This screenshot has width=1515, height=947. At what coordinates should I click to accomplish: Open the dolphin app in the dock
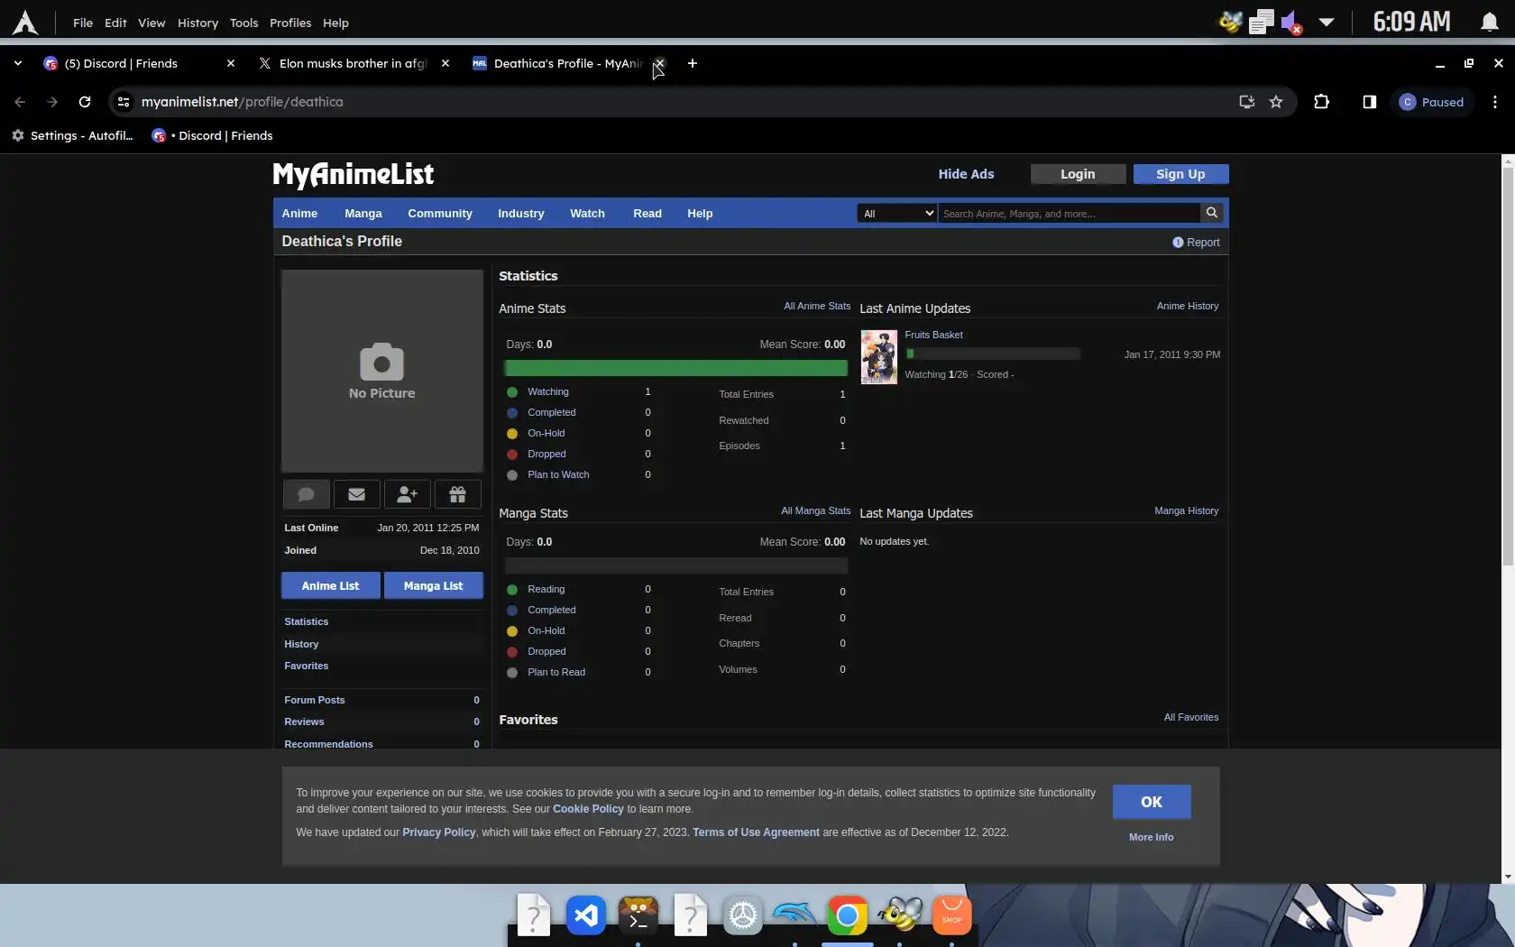tap(795, 916)
